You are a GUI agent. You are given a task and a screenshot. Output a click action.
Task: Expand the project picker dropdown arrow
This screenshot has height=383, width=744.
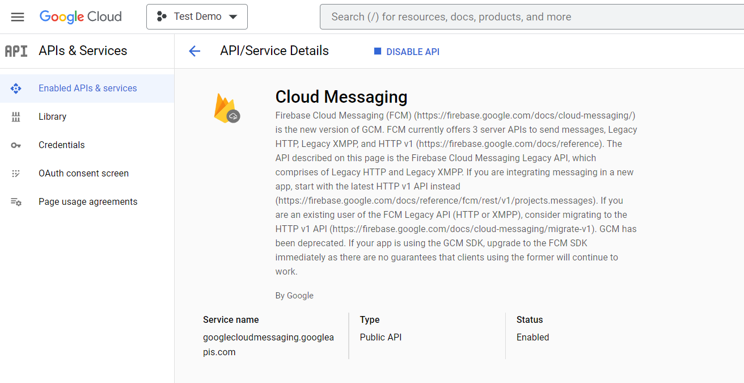pos(233,16)
